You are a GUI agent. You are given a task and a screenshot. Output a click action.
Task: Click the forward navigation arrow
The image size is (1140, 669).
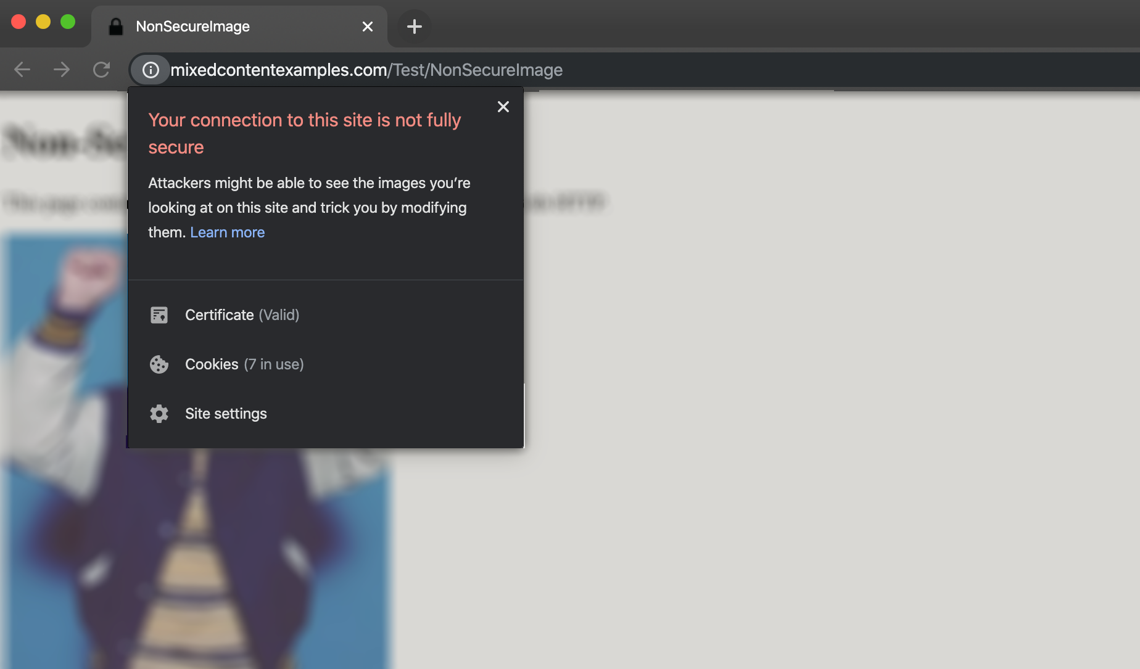(62, 70)
